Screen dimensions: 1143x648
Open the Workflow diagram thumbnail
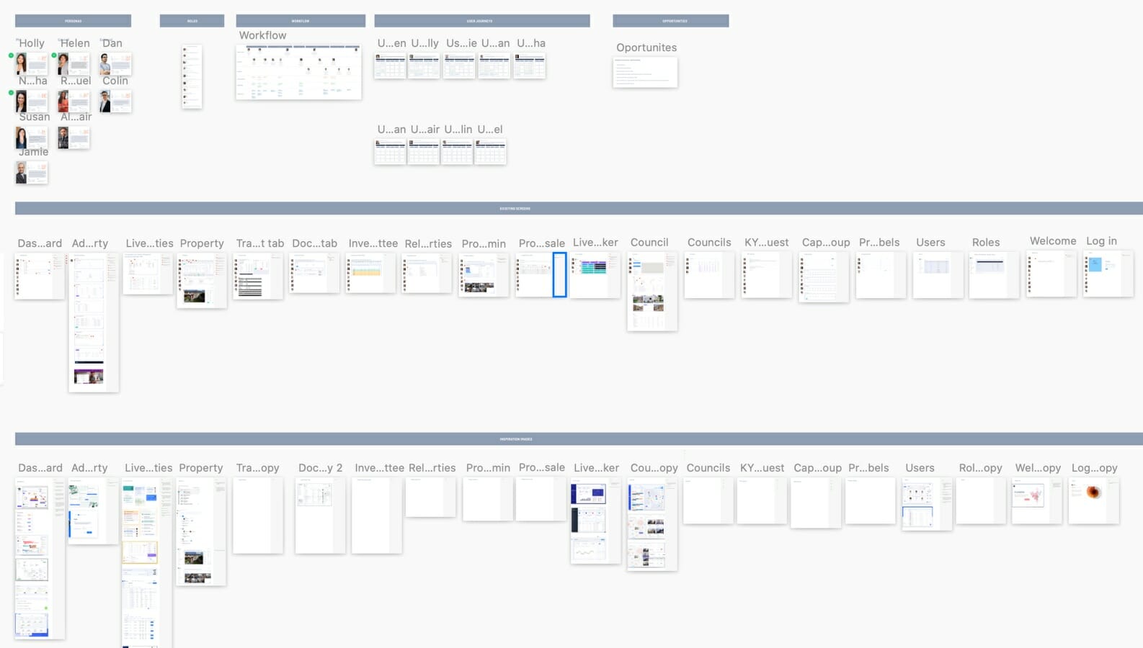pyautogui.click(x=298, y=72)
